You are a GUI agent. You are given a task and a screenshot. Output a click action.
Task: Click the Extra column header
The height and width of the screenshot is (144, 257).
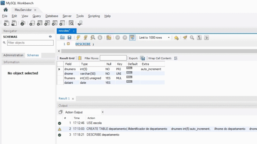[152, 64]
